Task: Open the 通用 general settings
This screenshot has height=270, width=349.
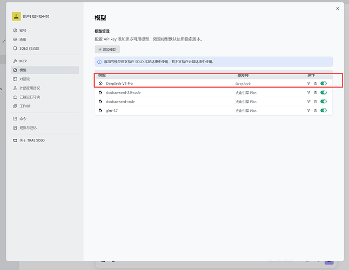Action: (x=45, y=39)
